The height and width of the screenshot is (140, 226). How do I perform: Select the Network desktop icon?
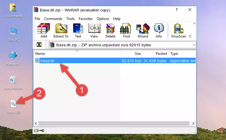pos(13,58)
